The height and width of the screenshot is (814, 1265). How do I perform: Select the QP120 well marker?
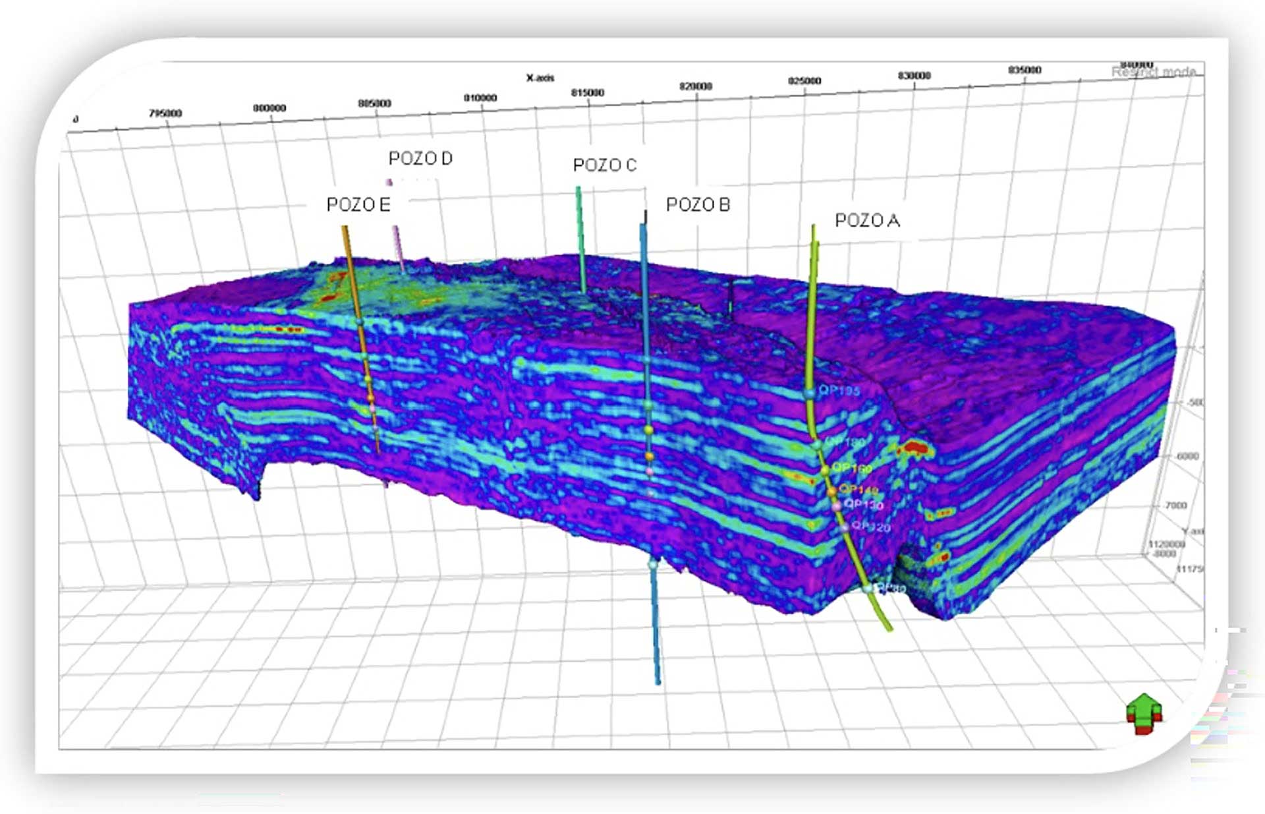click(845, 527)
